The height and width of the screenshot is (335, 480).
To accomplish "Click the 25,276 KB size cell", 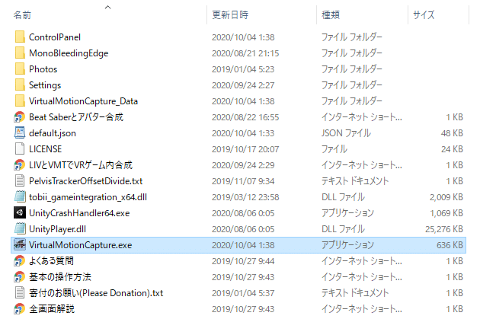I will coord(444,229).
